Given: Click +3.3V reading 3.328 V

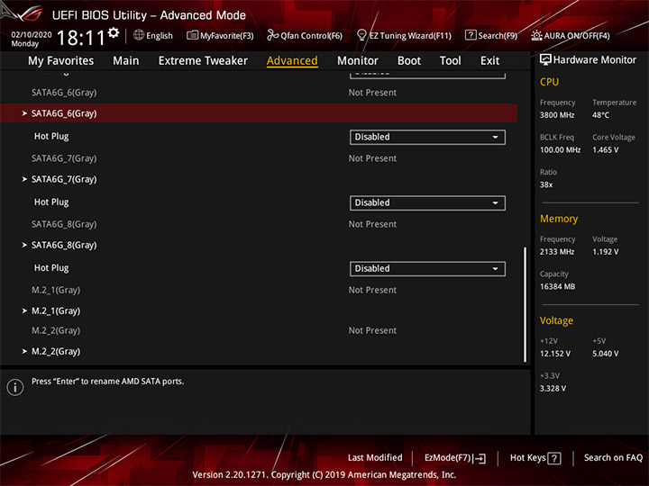Looking at the screenshot, I should [553, 389].
